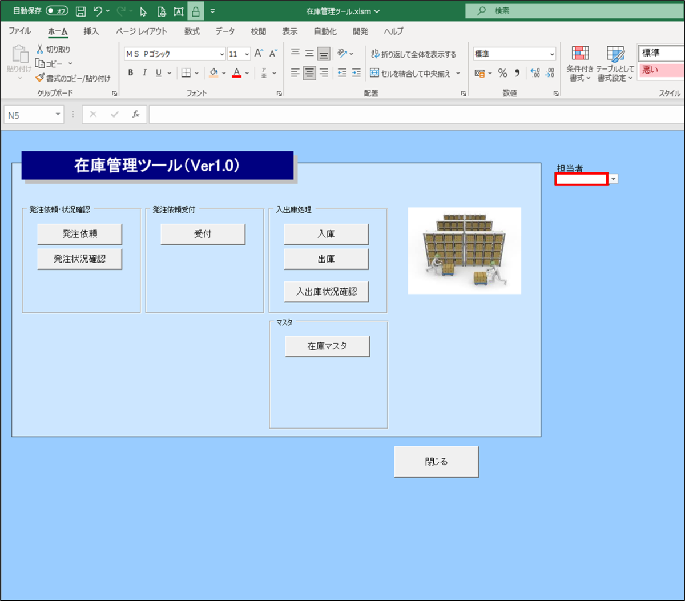
Task: Click the 在庫マスタ button
Action: (x=327, y=346)
